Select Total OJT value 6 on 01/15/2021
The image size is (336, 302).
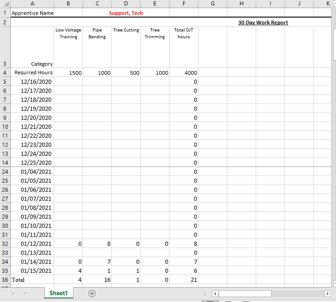(x=184, y=271)
